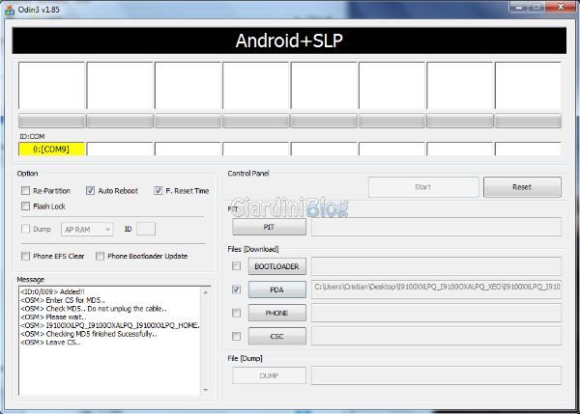Screen dimensions: 580x414
Task: Click the PDA file button
Action: (x=277, y=290)
